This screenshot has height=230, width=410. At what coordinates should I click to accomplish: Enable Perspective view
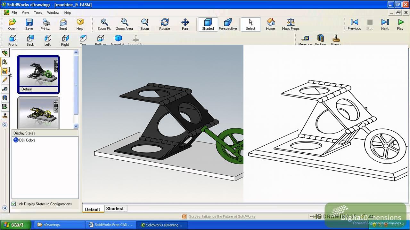coord(227,24)
